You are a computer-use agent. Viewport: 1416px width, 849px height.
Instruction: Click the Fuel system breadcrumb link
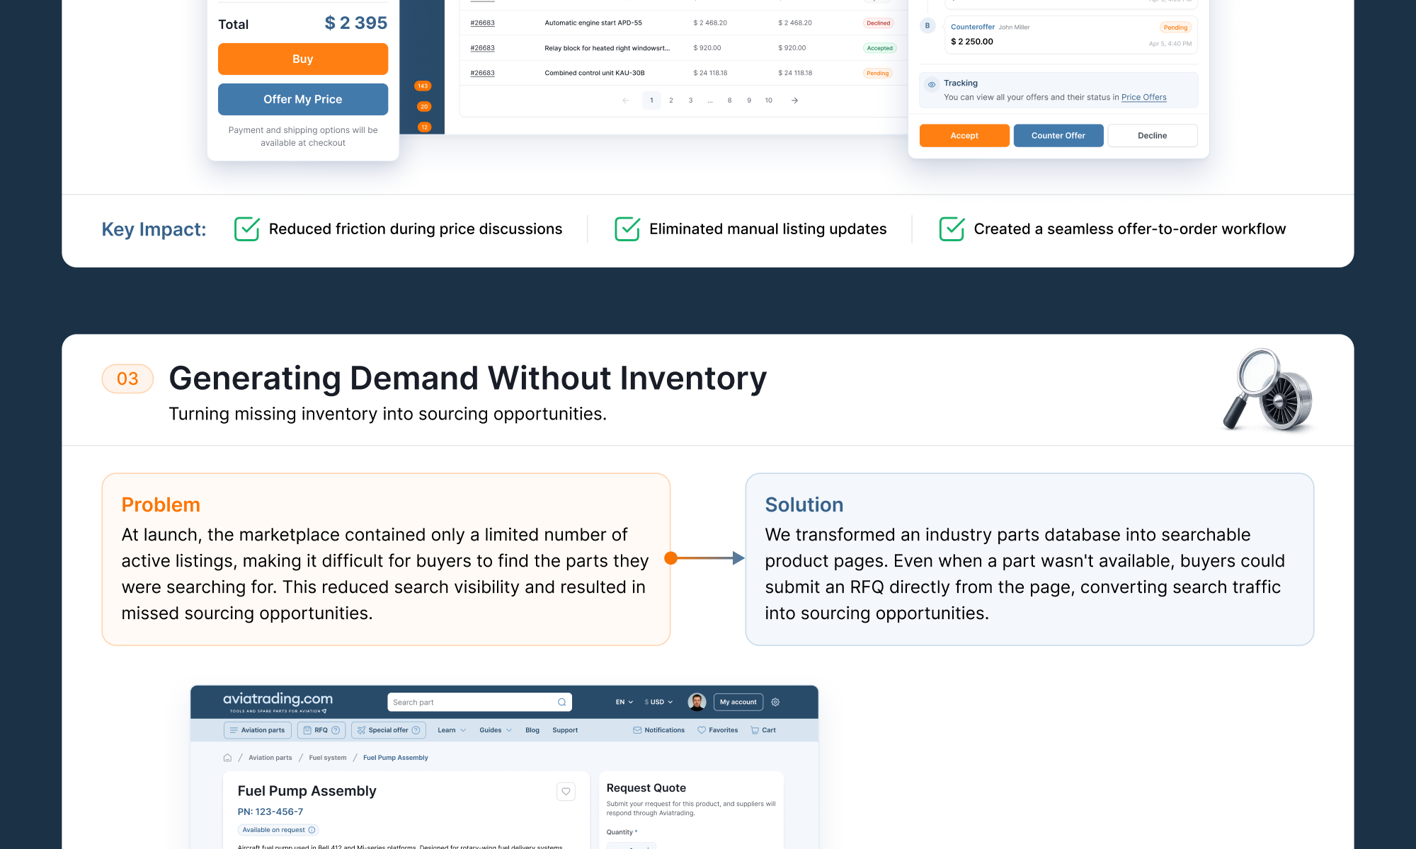tap(328, 758)
